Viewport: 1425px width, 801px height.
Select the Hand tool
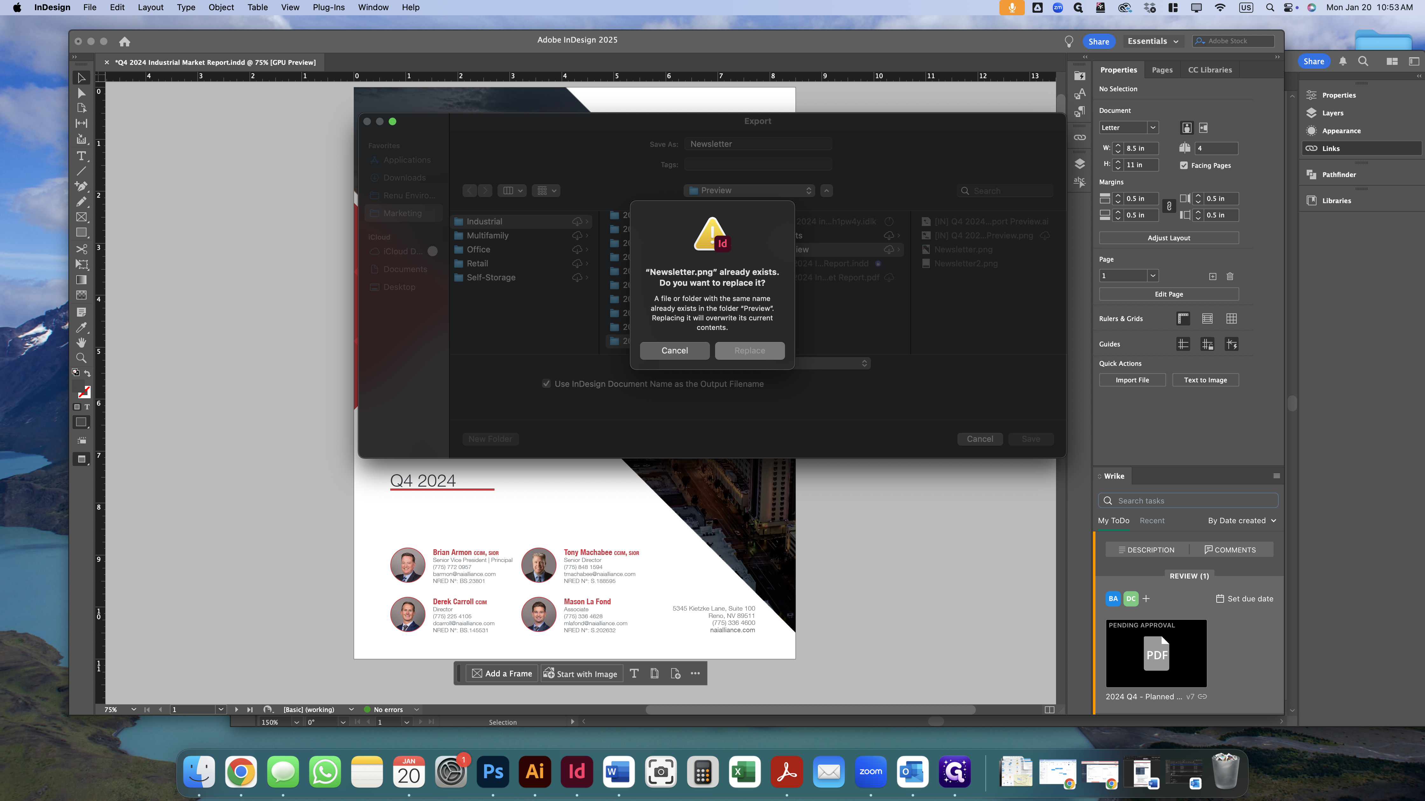pos(81,343)
